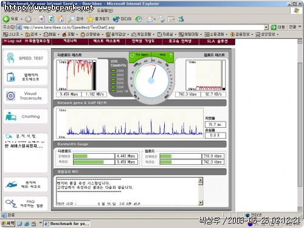The width and height of the screenshot is (304, 228).
Task: Open Chatting in the sidebar
Action: (26, 116)
